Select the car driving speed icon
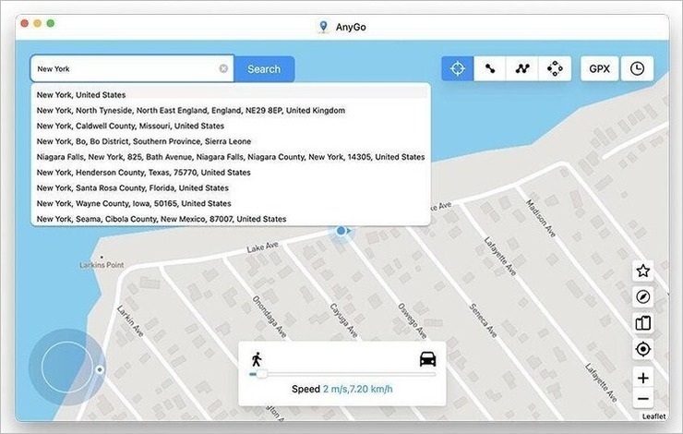The width and height of the screenshot is (683, 434). [427, 359]
